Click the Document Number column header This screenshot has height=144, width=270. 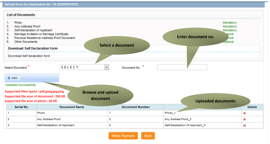point(136,107)
